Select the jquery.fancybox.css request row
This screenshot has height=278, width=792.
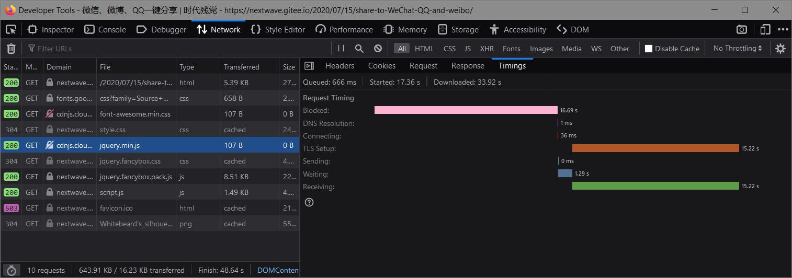point(150,161)
